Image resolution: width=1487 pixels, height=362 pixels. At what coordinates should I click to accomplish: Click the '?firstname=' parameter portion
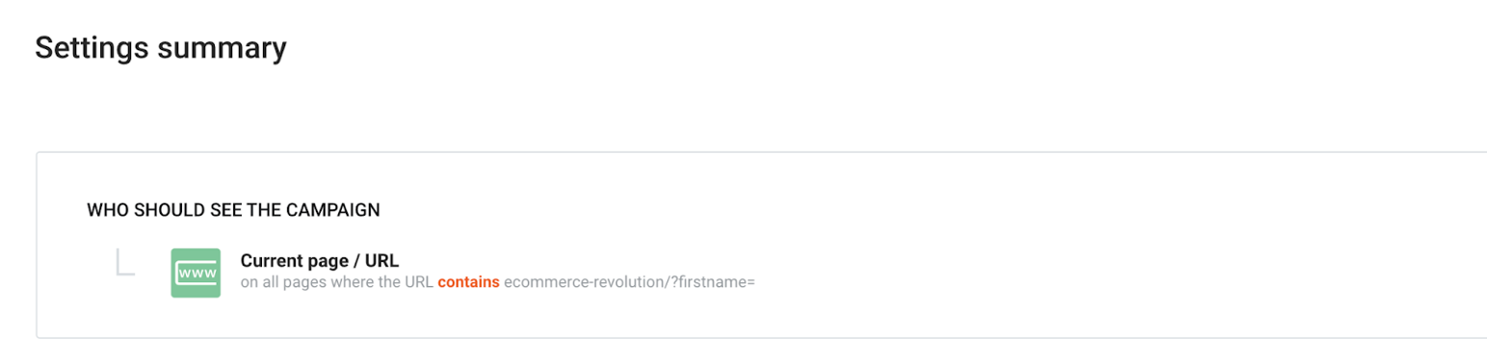[x=714, y=283]
